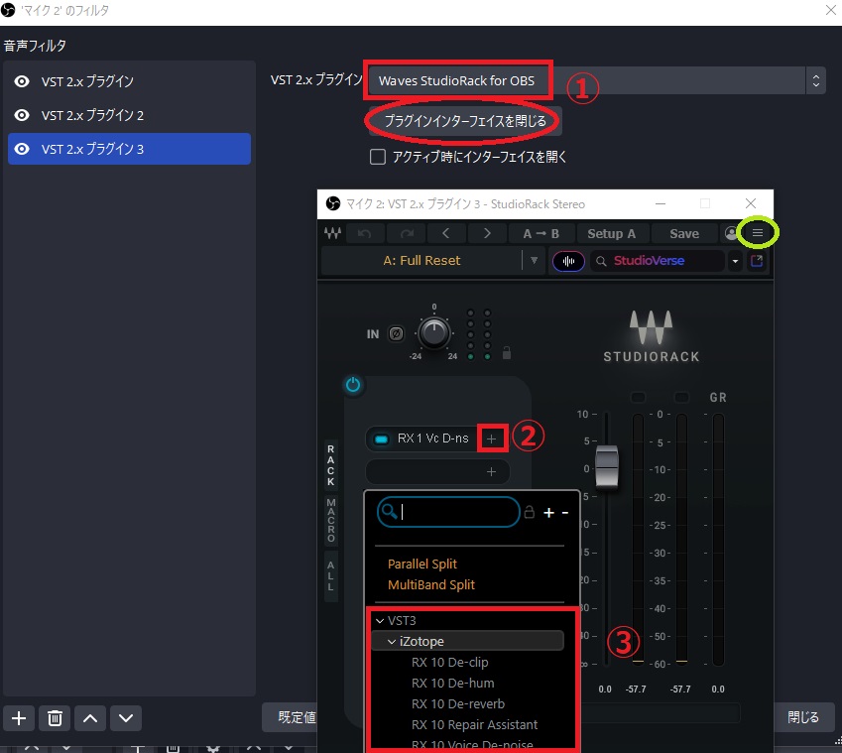Toggle visibility of VST 2.x プラグイン filter
This screenshot has width=842, height=753.
pos(22,81)
